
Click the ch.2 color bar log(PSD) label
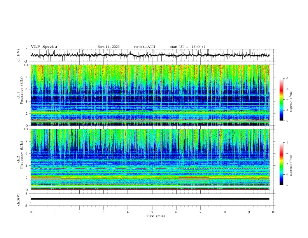tap(291, 166)
